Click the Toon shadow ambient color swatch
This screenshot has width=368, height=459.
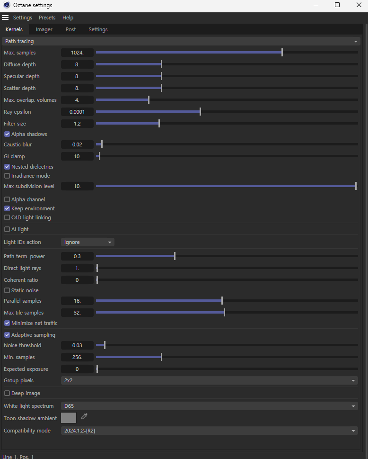[69, 418]
